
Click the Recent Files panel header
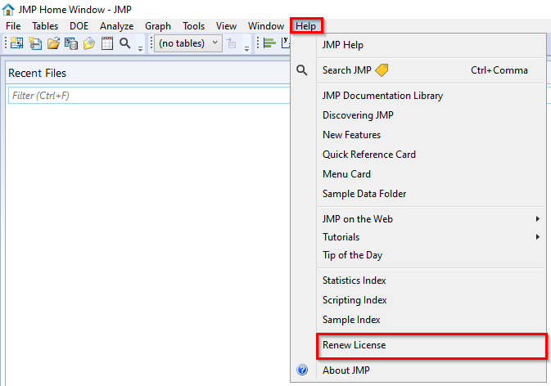click(147, 73)
